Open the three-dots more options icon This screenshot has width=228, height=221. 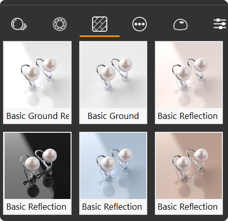pos(140,24)
